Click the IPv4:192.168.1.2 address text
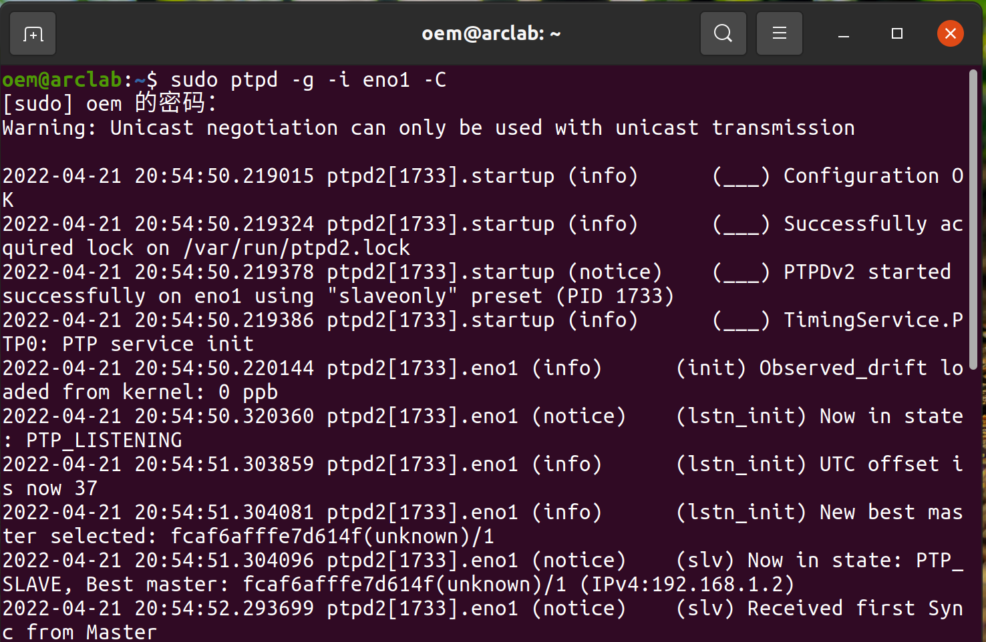The width and height of the screenshot is (986, 642). [x=687, y=584]
